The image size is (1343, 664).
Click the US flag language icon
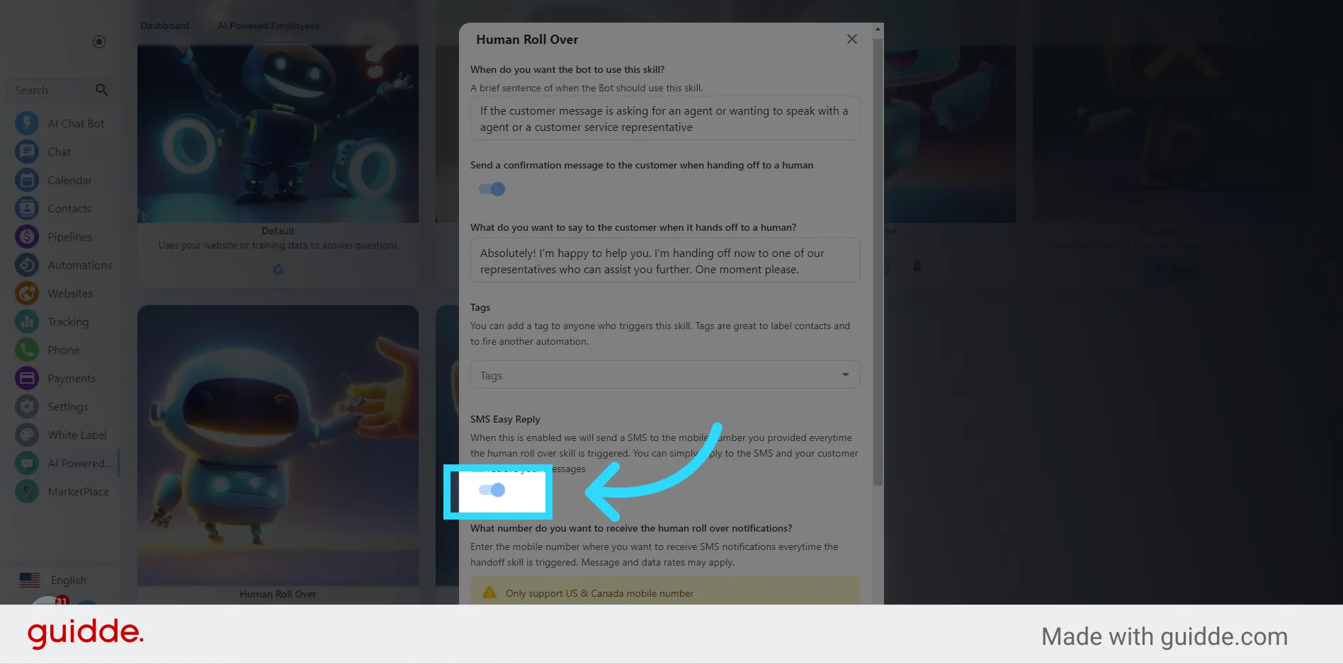pos(30,580)
